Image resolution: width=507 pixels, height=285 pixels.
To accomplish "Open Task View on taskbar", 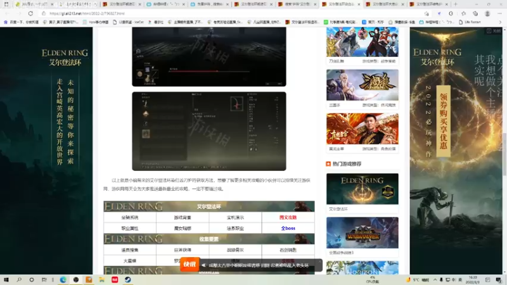I will click(44, 280).
